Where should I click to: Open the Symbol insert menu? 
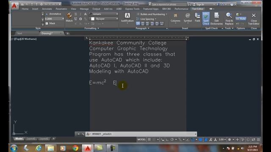(188, 18)
